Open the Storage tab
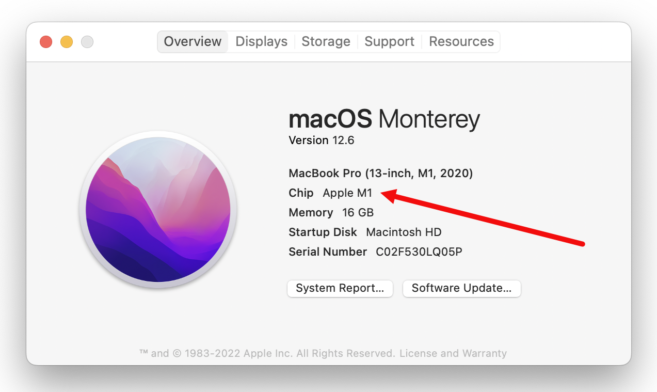657x392 pixels. point(326,41)
